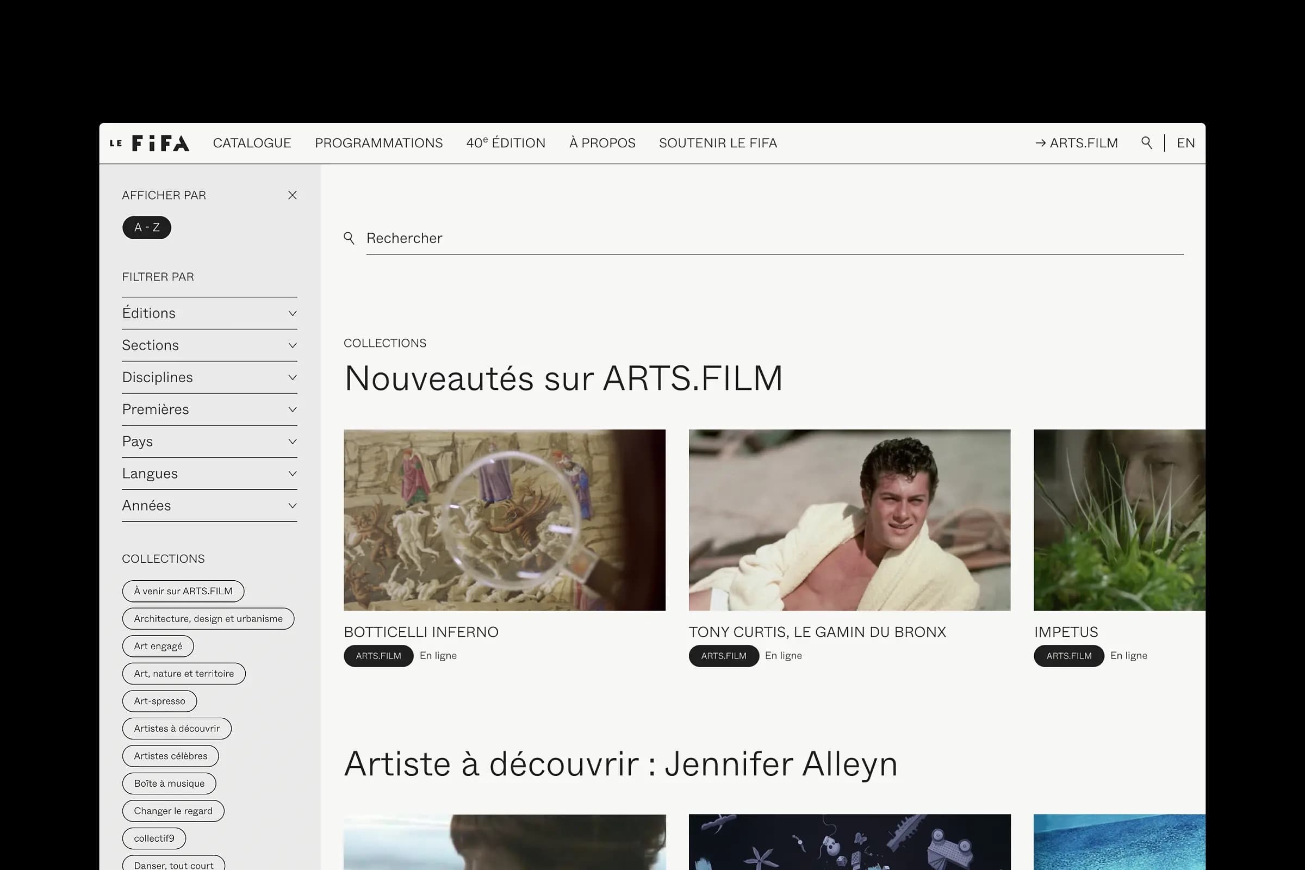Select Boîte à musique collection tag
The height and width of the screenshot is (870, 1305).
point(169,784)
